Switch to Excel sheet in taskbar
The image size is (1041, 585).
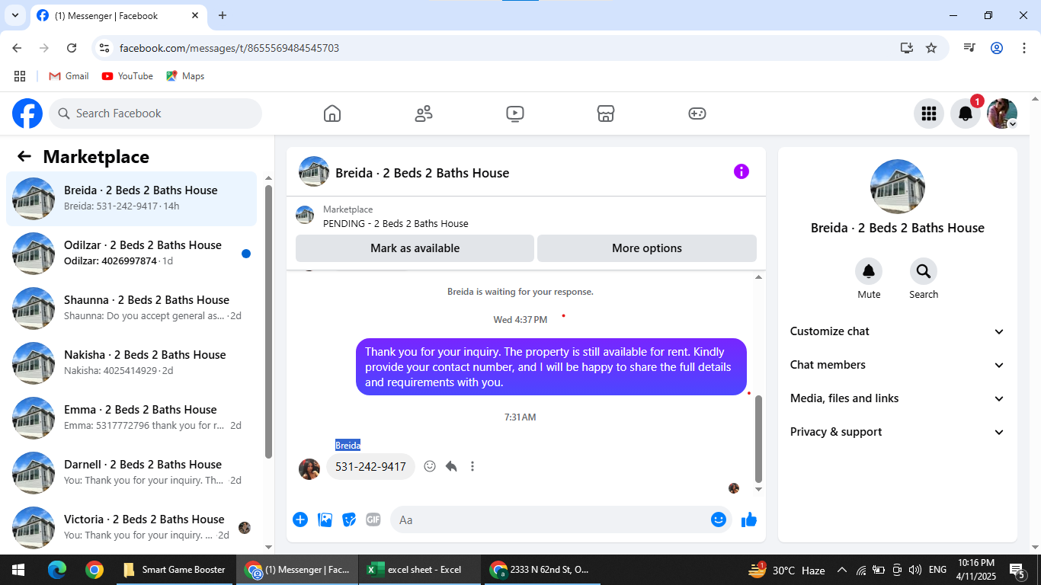click(x=420, y=570)
